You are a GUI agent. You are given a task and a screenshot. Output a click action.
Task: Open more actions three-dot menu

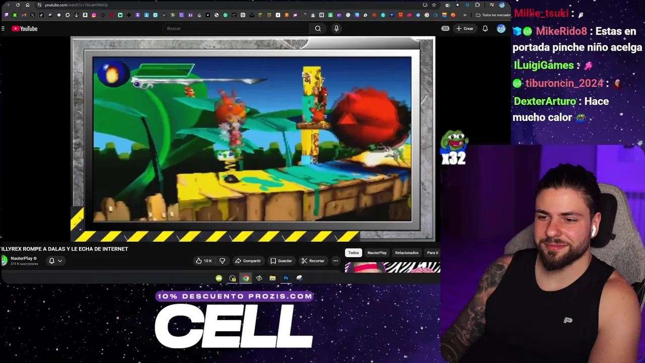336,261
